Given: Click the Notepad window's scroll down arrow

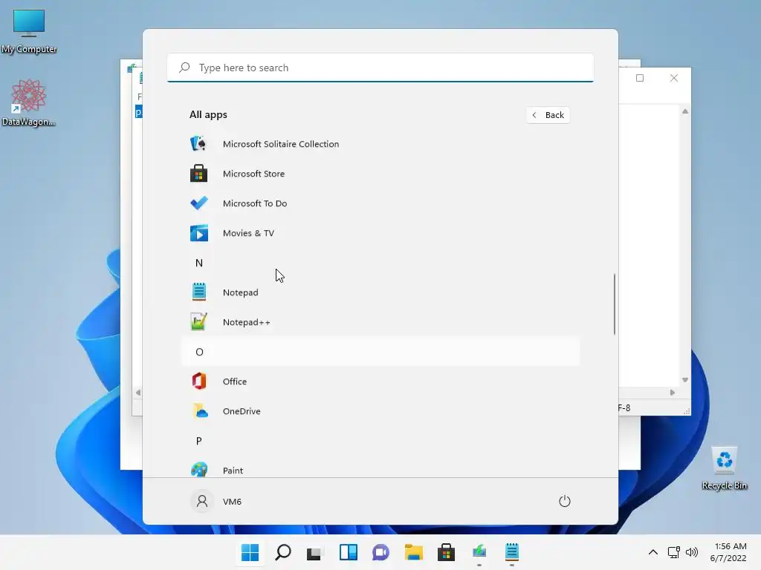Looking at the screenshot, I should click(x=684, y=380).
